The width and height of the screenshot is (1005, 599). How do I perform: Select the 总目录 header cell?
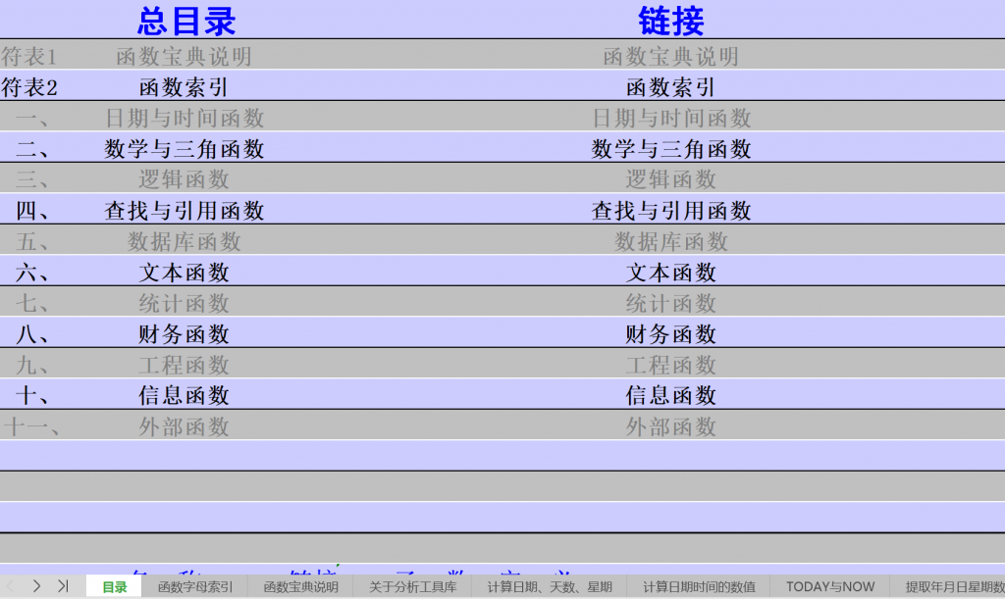185,22
